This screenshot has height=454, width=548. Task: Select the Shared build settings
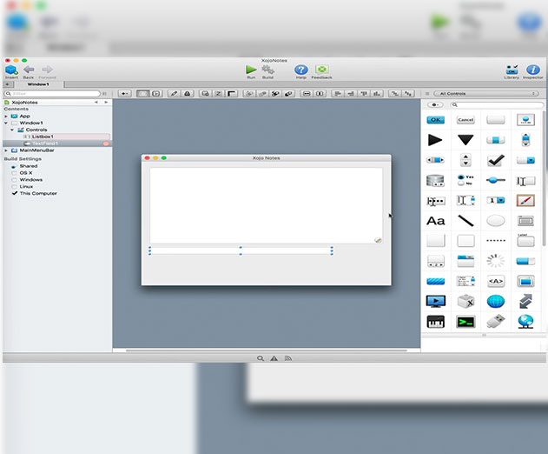(29, 166)
